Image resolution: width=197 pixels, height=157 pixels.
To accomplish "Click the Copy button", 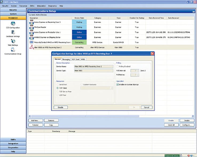I will click(x=51, y=125).
